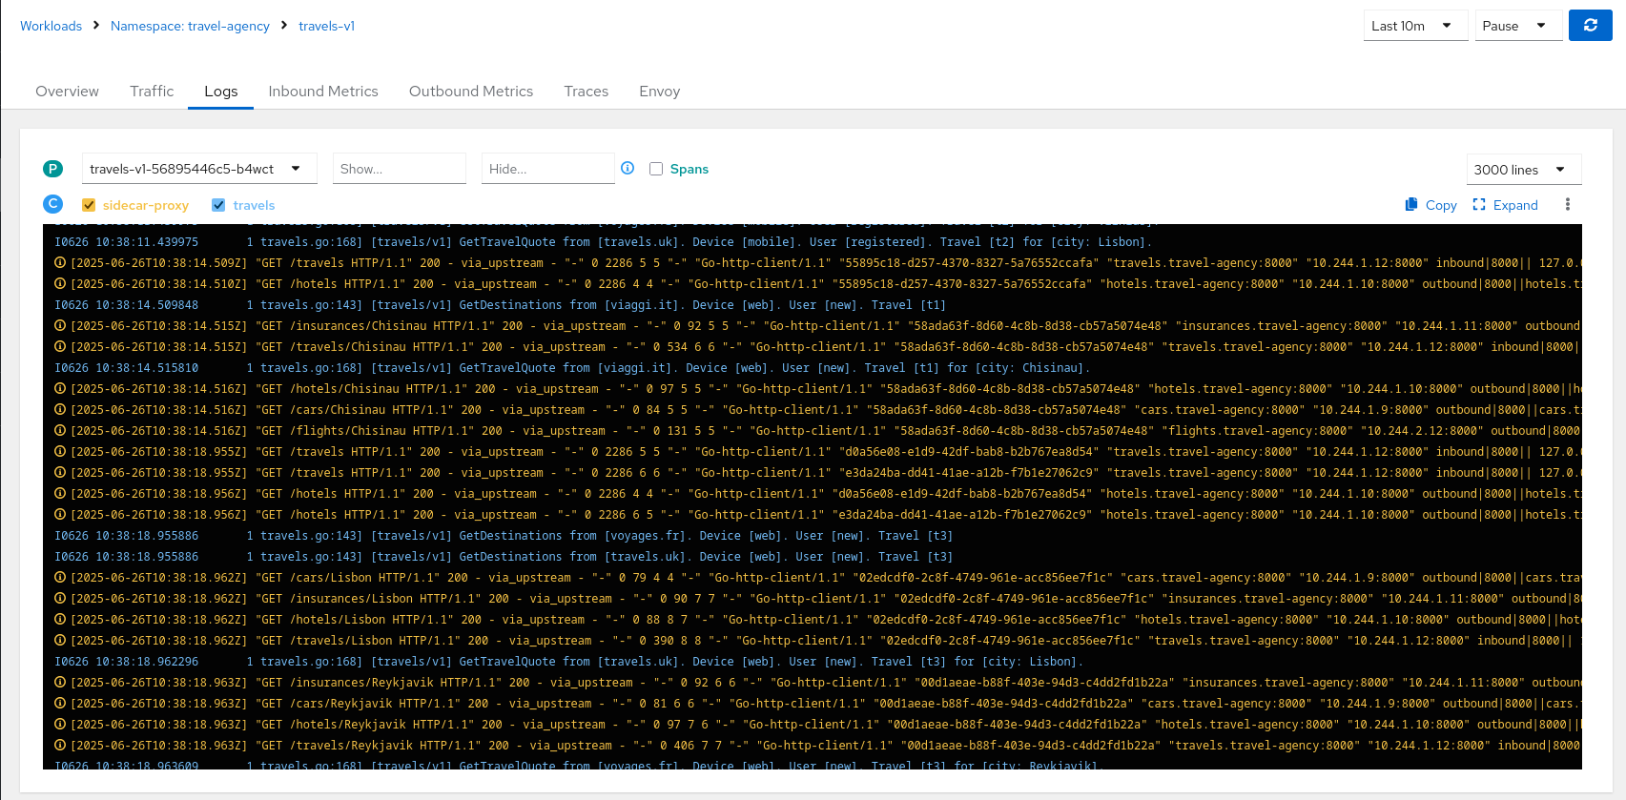Click the info icon beside Hide field
Screen dimensions: 1626x800
pyautogui.click(x=628, y=168)
